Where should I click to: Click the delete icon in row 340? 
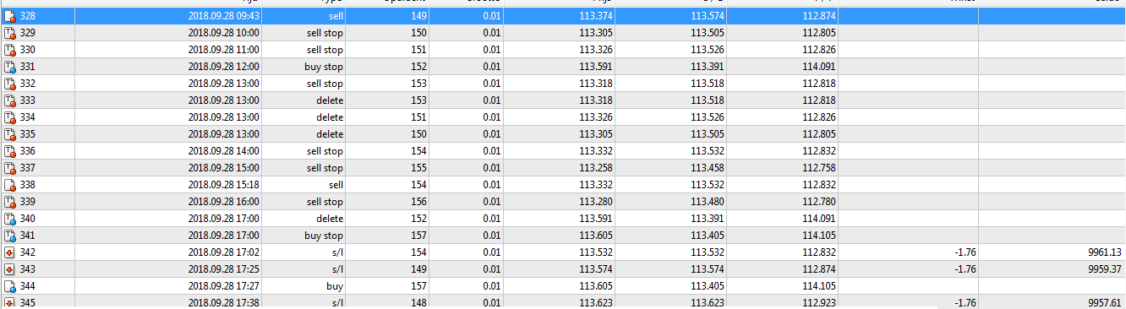click(10, 219)
